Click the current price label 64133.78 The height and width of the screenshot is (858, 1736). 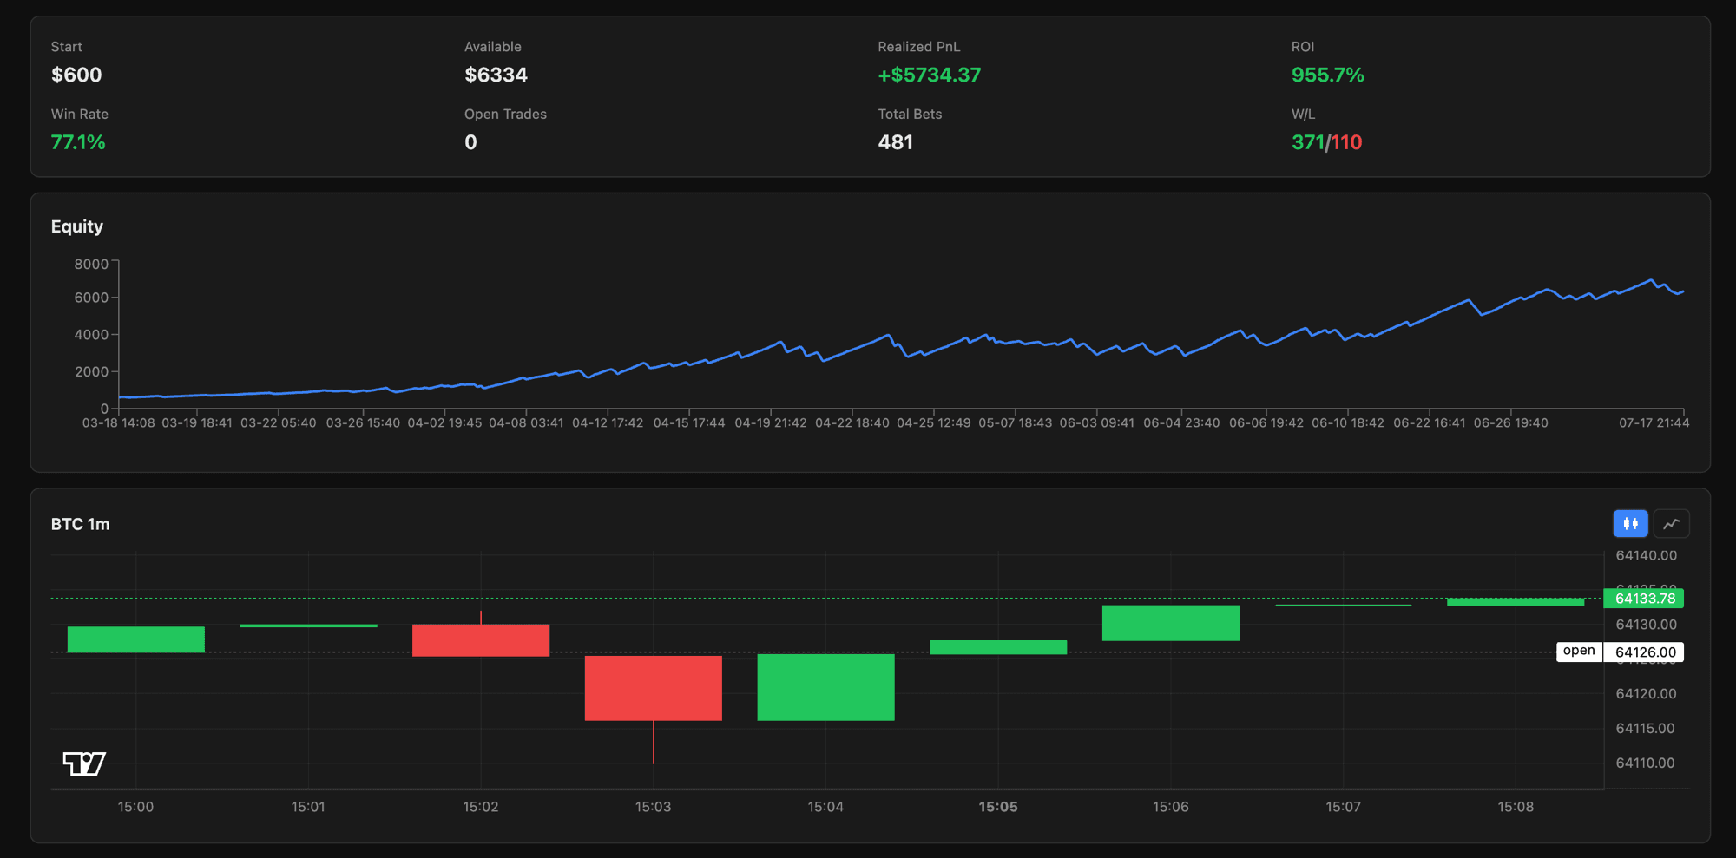[1644, 599]
